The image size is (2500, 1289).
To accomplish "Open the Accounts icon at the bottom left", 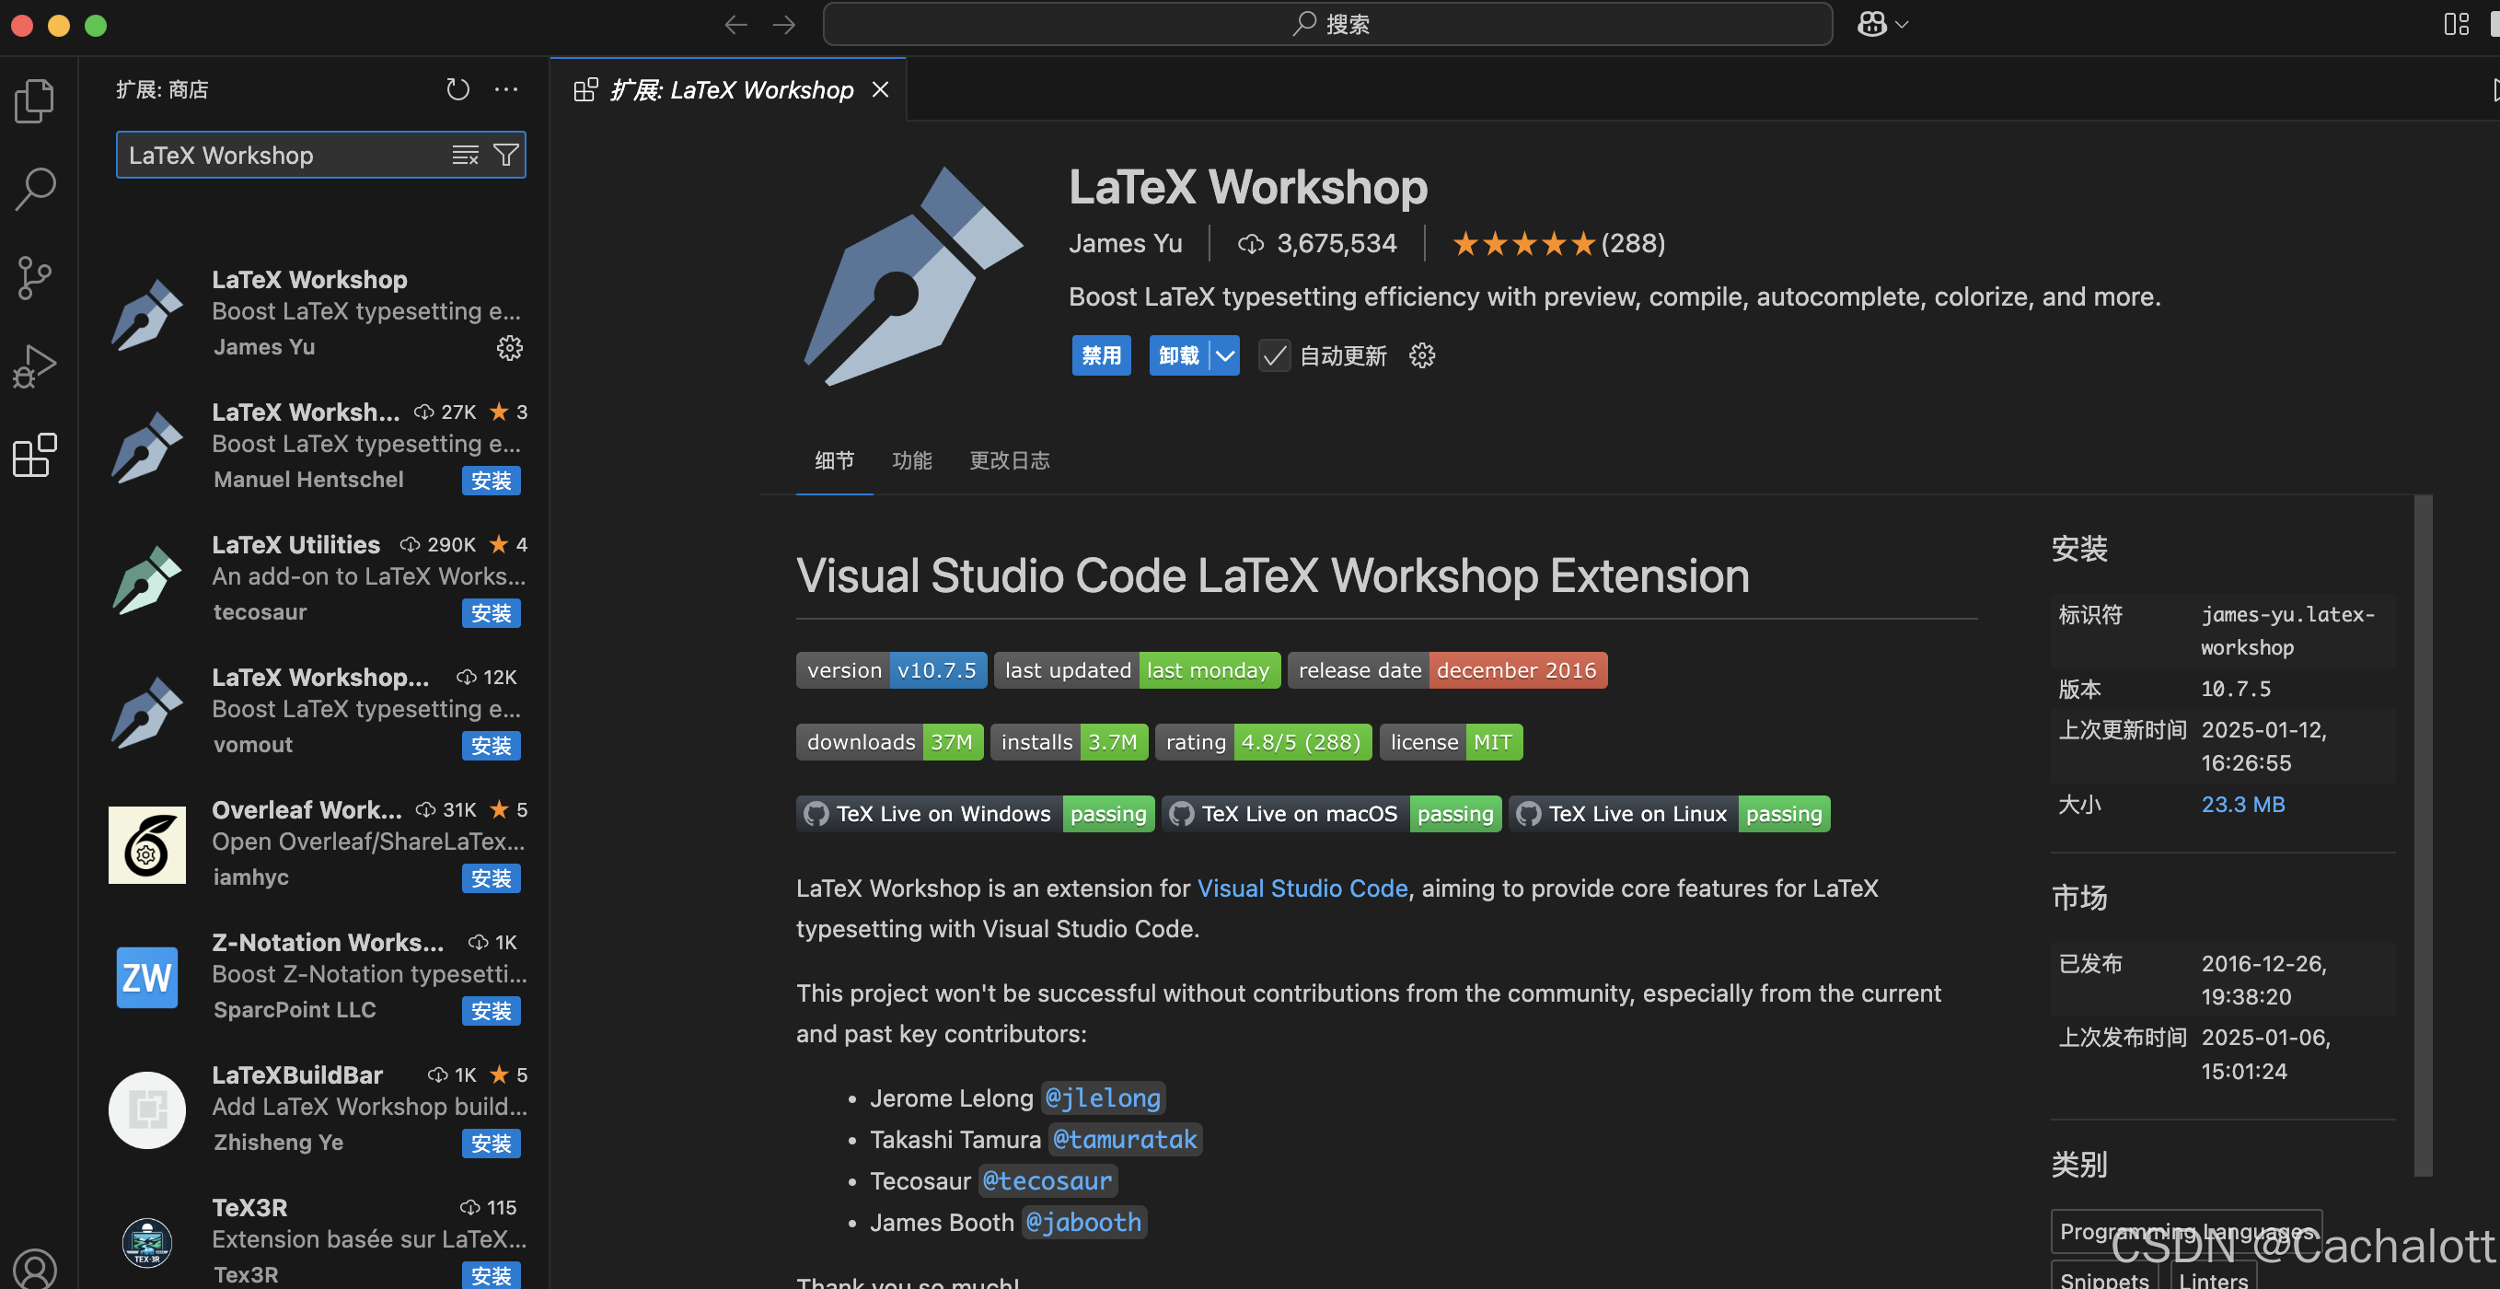I will pos(35,1268).
